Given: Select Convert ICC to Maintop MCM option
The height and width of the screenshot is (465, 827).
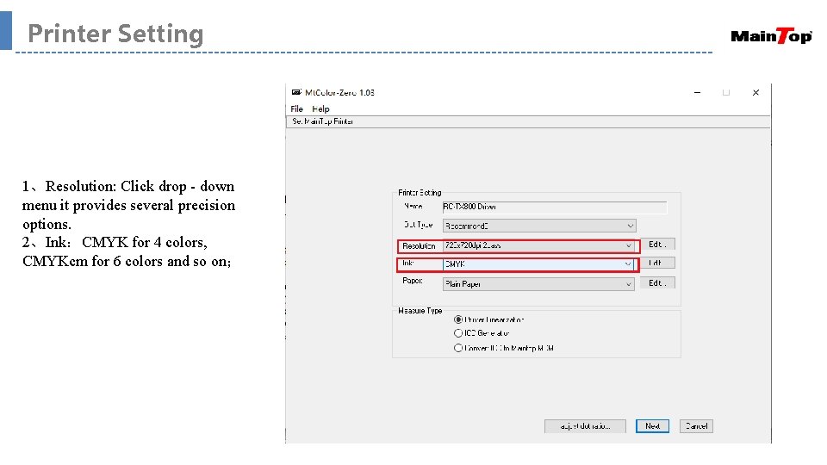Looking at the screenshot, I should point(458,348).
